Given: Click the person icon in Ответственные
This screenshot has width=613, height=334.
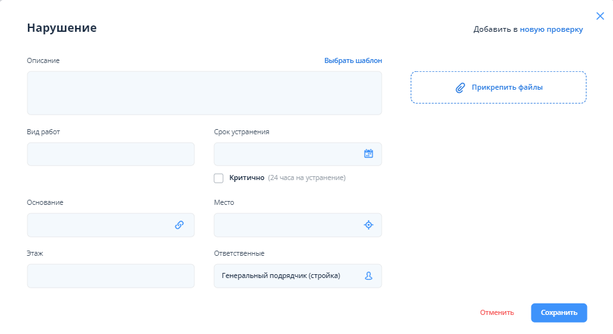Looking at the screenshot, I should 368,276.
